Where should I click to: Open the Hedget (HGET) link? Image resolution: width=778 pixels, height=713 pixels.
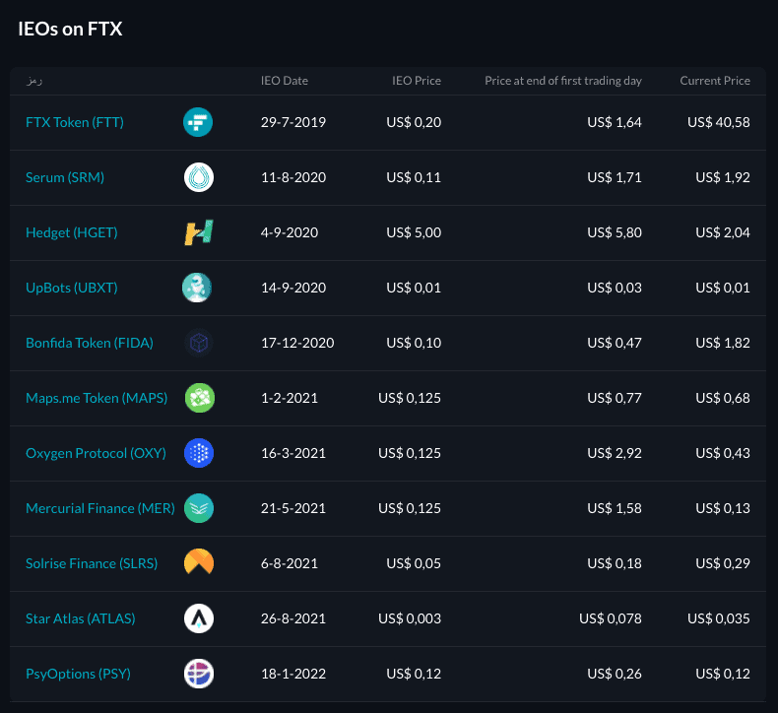point(72,232)
